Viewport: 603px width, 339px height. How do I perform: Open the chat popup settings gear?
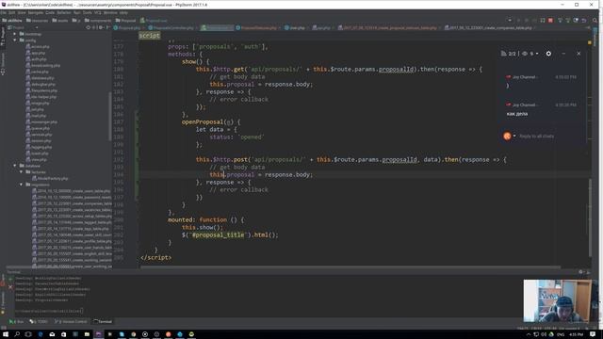(x=548, y=54)
